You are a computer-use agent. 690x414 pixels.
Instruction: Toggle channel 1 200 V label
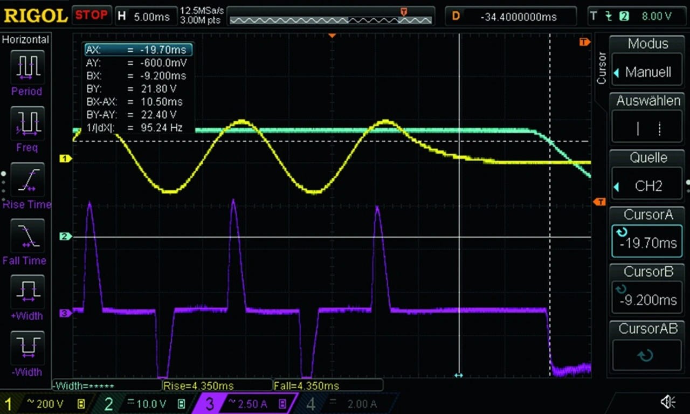(x=46, y=404)
